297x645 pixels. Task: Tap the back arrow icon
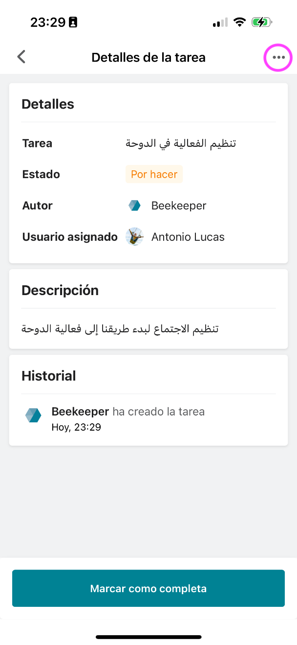click(21, 57)
